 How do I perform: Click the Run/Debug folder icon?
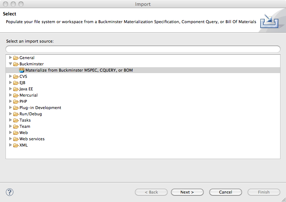pos(16,114)
